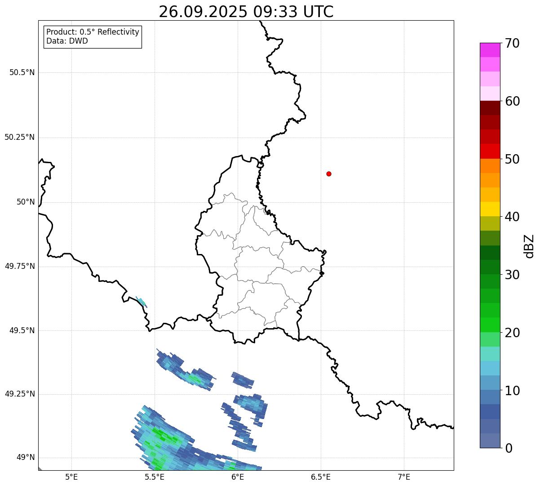Click the 50.5°N latitude label

[22, 72]
